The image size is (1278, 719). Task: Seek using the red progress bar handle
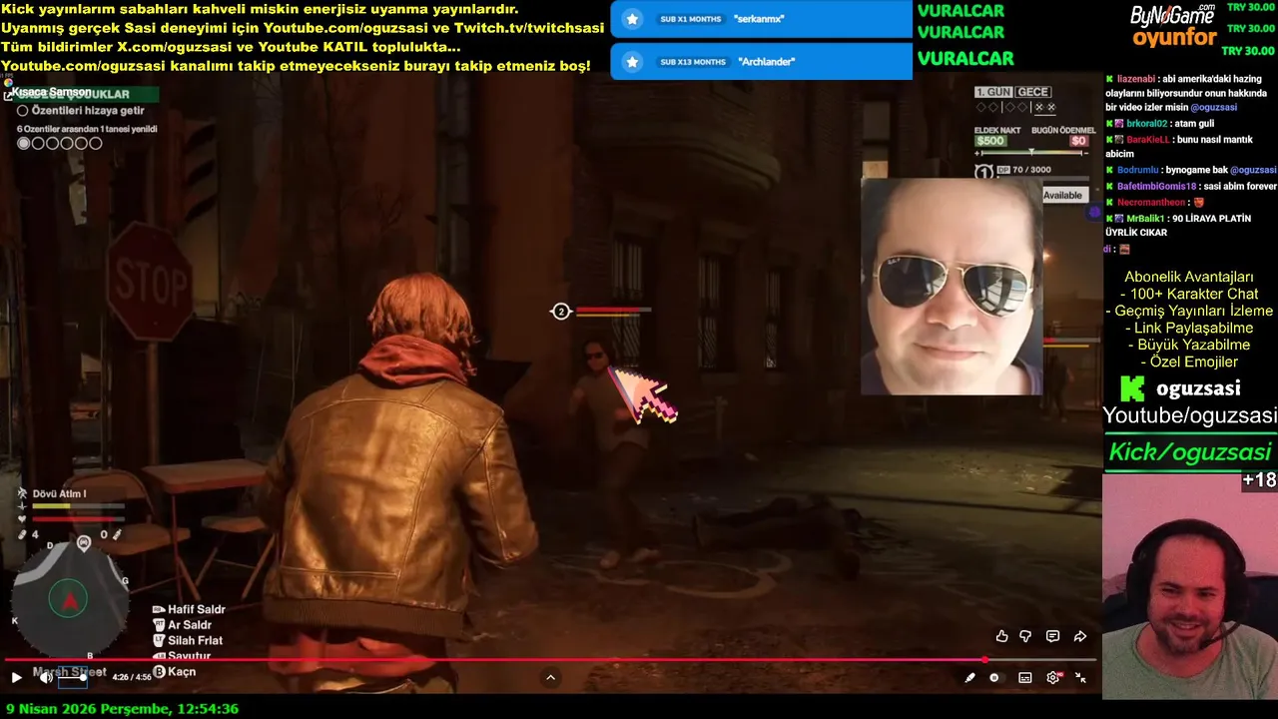pos(985,660)
